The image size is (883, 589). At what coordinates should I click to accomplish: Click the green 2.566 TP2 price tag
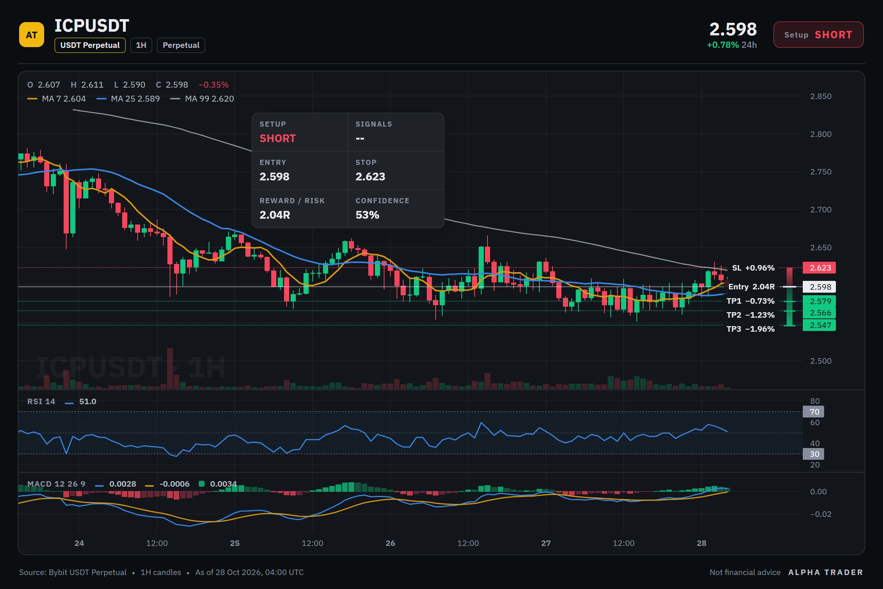click(819, 313)
